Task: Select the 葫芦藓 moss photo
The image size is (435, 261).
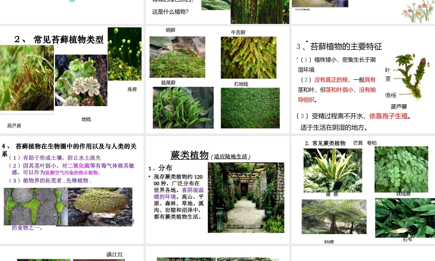Action: [x=27, y=78]
